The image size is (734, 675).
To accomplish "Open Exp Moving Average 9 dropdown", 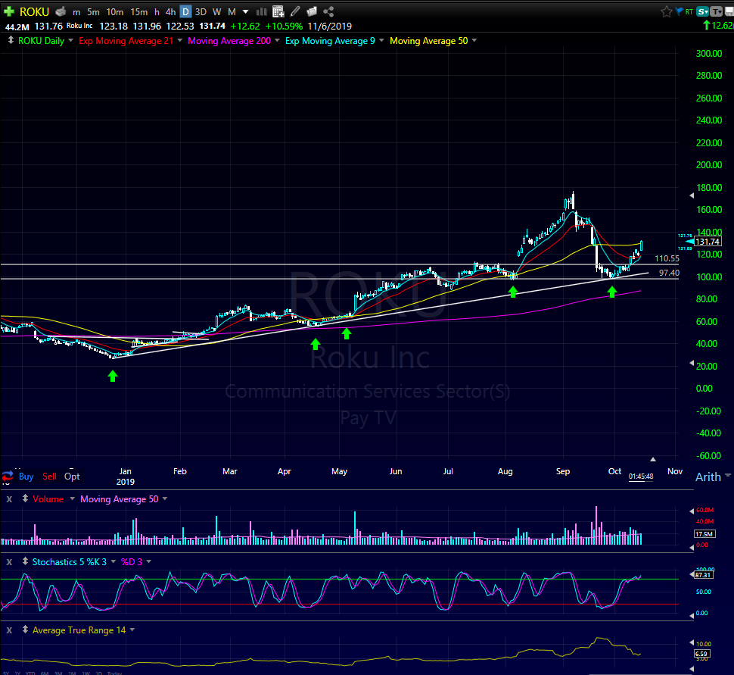I will (x=381, y=40).
